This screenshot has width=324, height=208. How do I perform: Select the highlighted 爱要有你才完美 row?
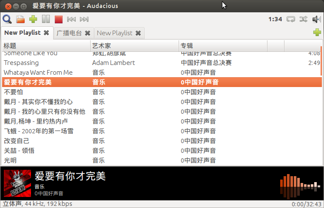162,82
